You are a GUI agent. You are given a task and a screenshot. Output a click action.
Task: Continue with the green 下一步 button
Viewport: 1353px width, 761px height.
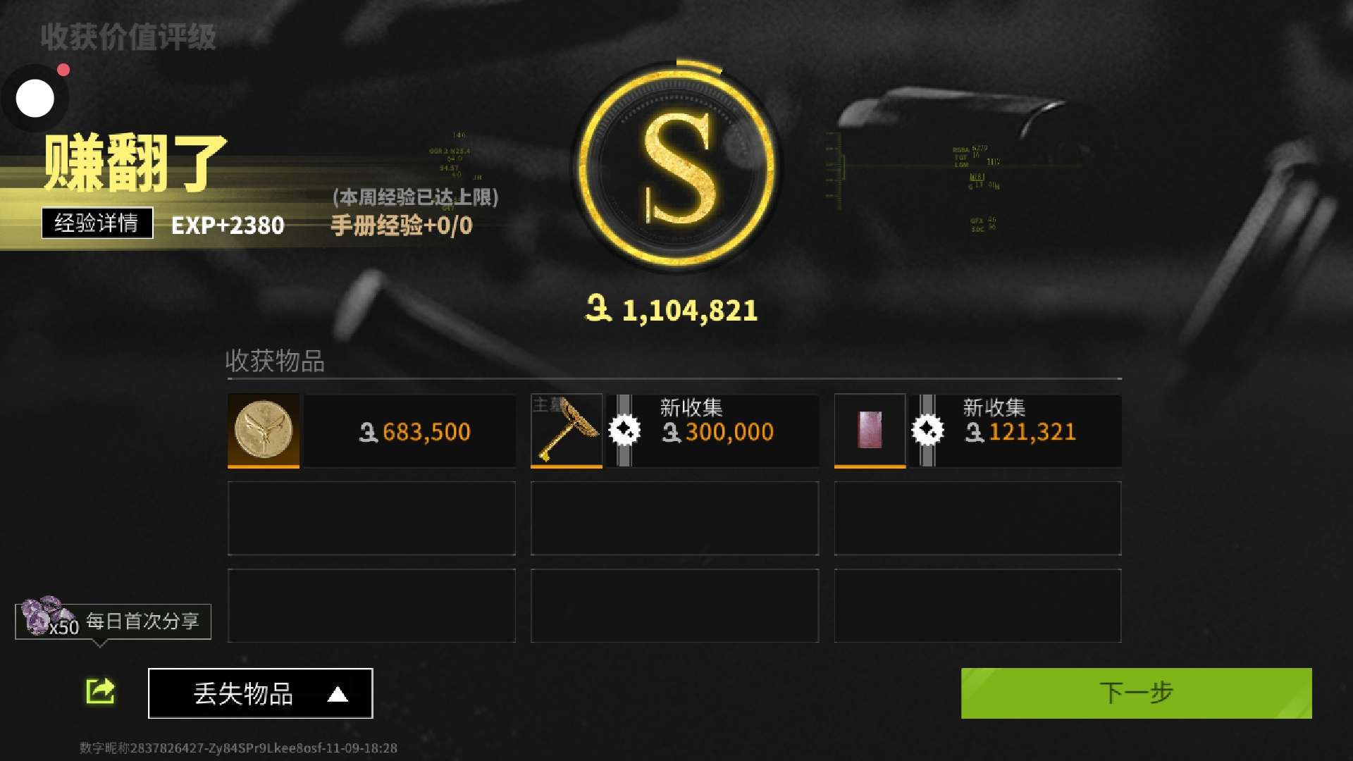1137,693
